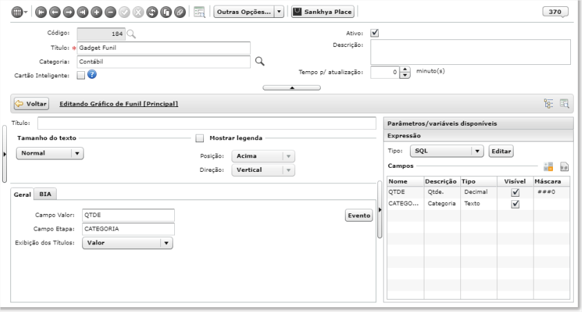The image size is (582, 312).
Task: Open the 370 notification bubble
Action: pyautogui.click(x=555, y=12)
